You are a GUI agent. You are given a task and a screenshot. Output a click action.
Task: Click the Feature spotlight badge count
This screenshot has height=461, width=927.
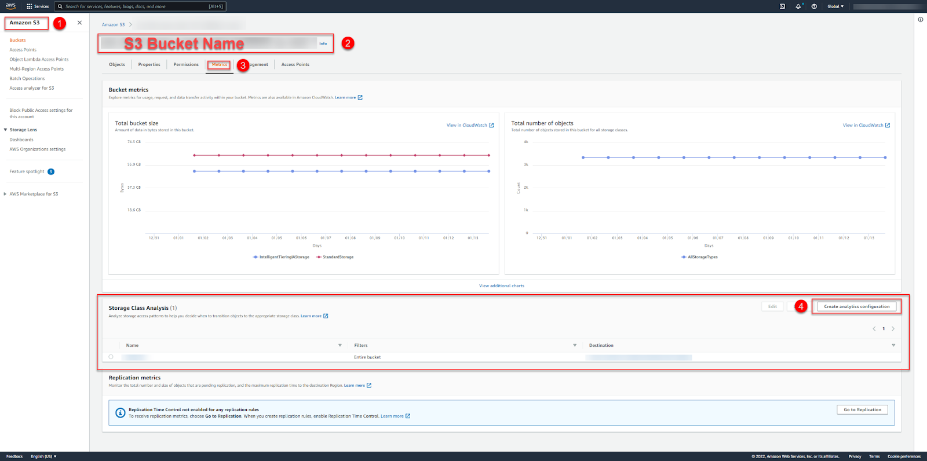(51, 171)
